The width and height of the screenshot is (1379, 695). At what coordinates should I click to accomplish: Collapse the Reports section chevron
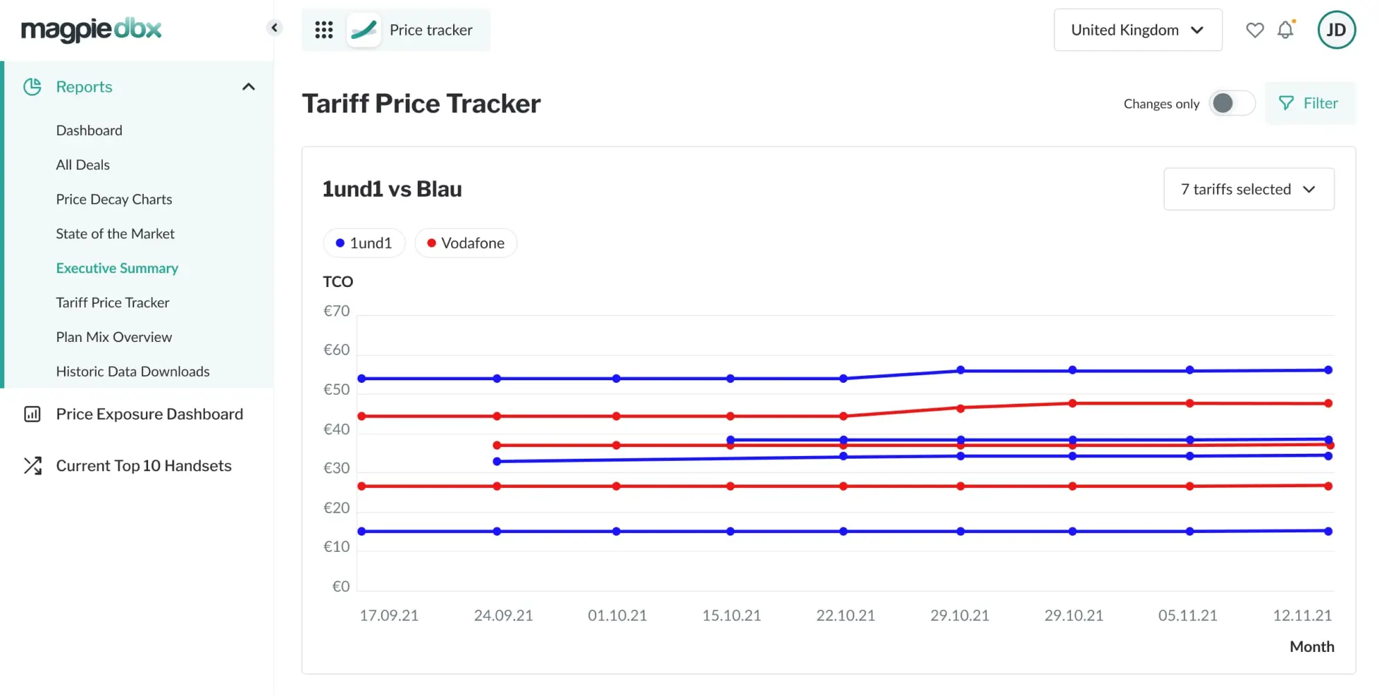(248, 87)
